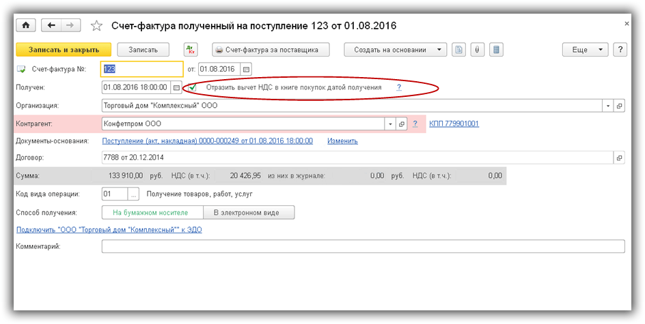Screen dimensions: 645x324
Task: Open Договор record with the open icon
Action: click(619, 158)
